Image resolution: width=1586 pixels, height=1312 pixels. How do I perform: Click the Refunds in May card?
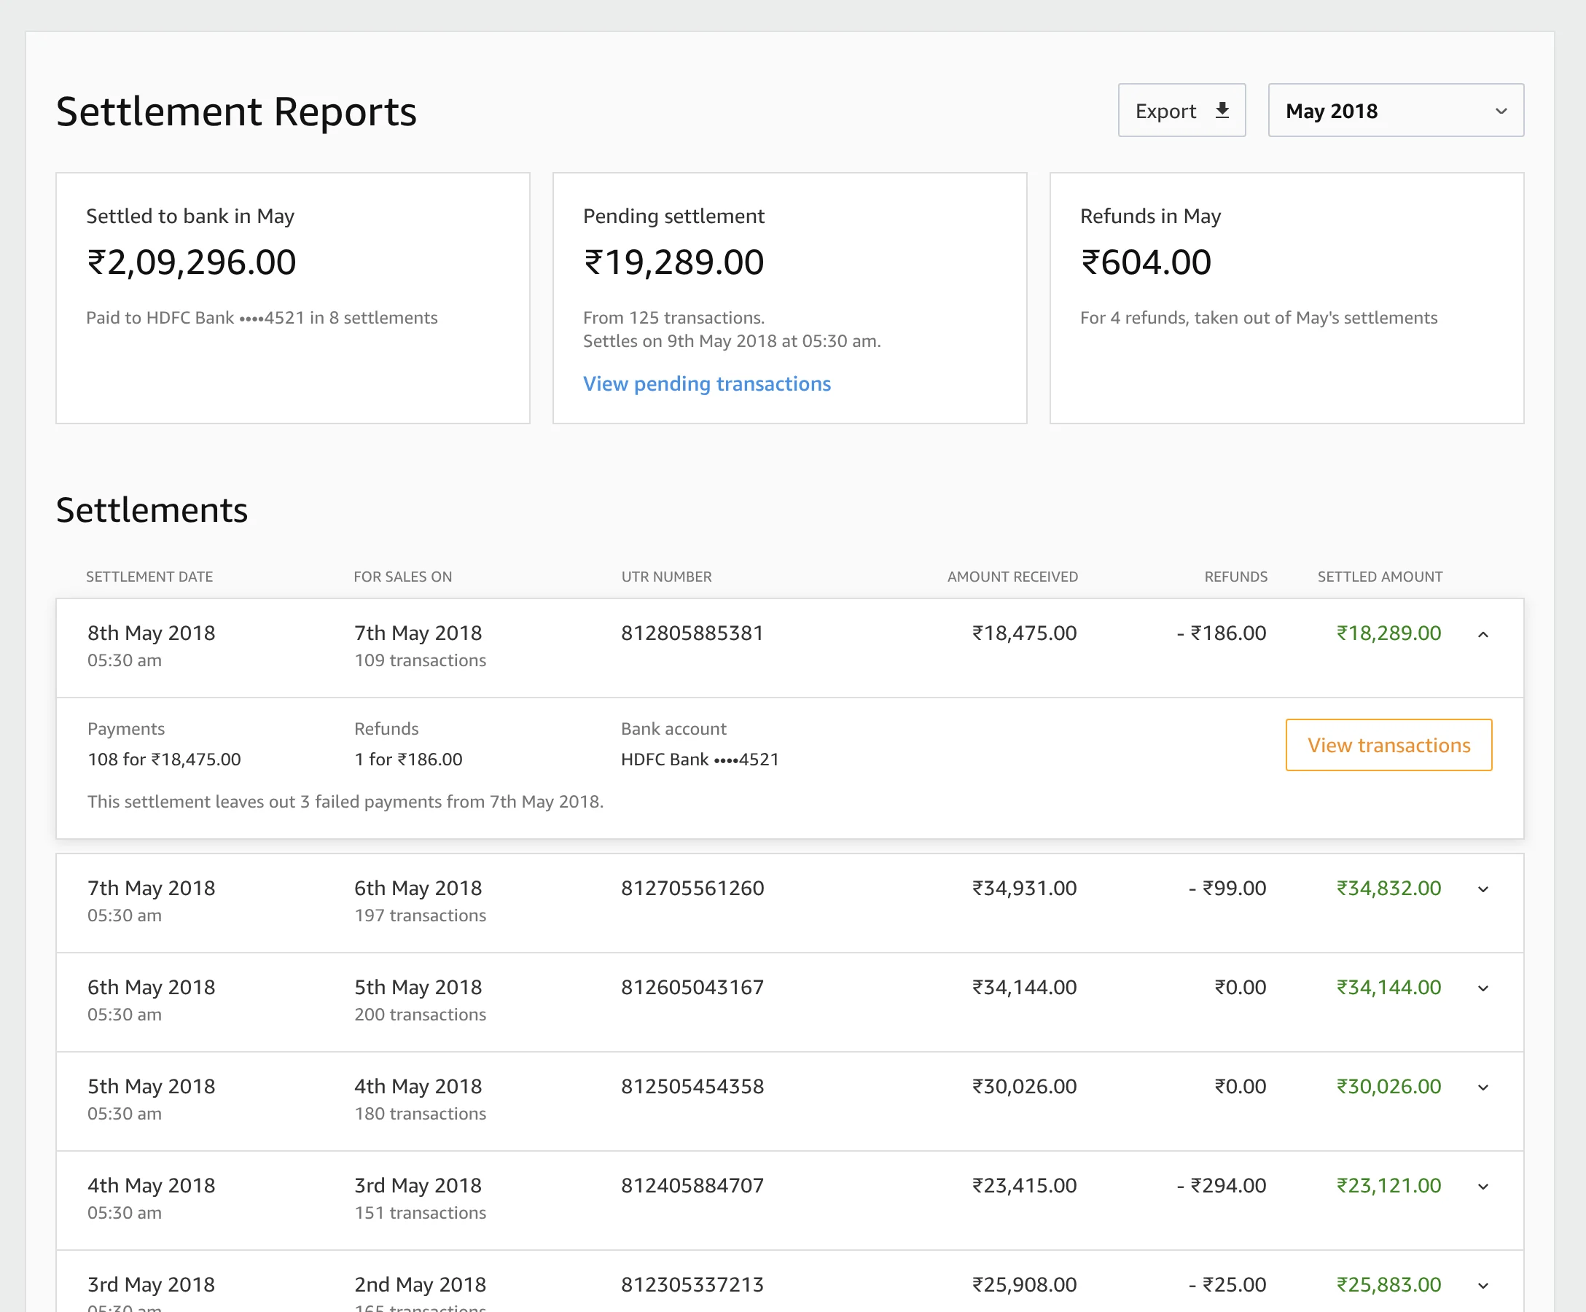coord(1287,298)
